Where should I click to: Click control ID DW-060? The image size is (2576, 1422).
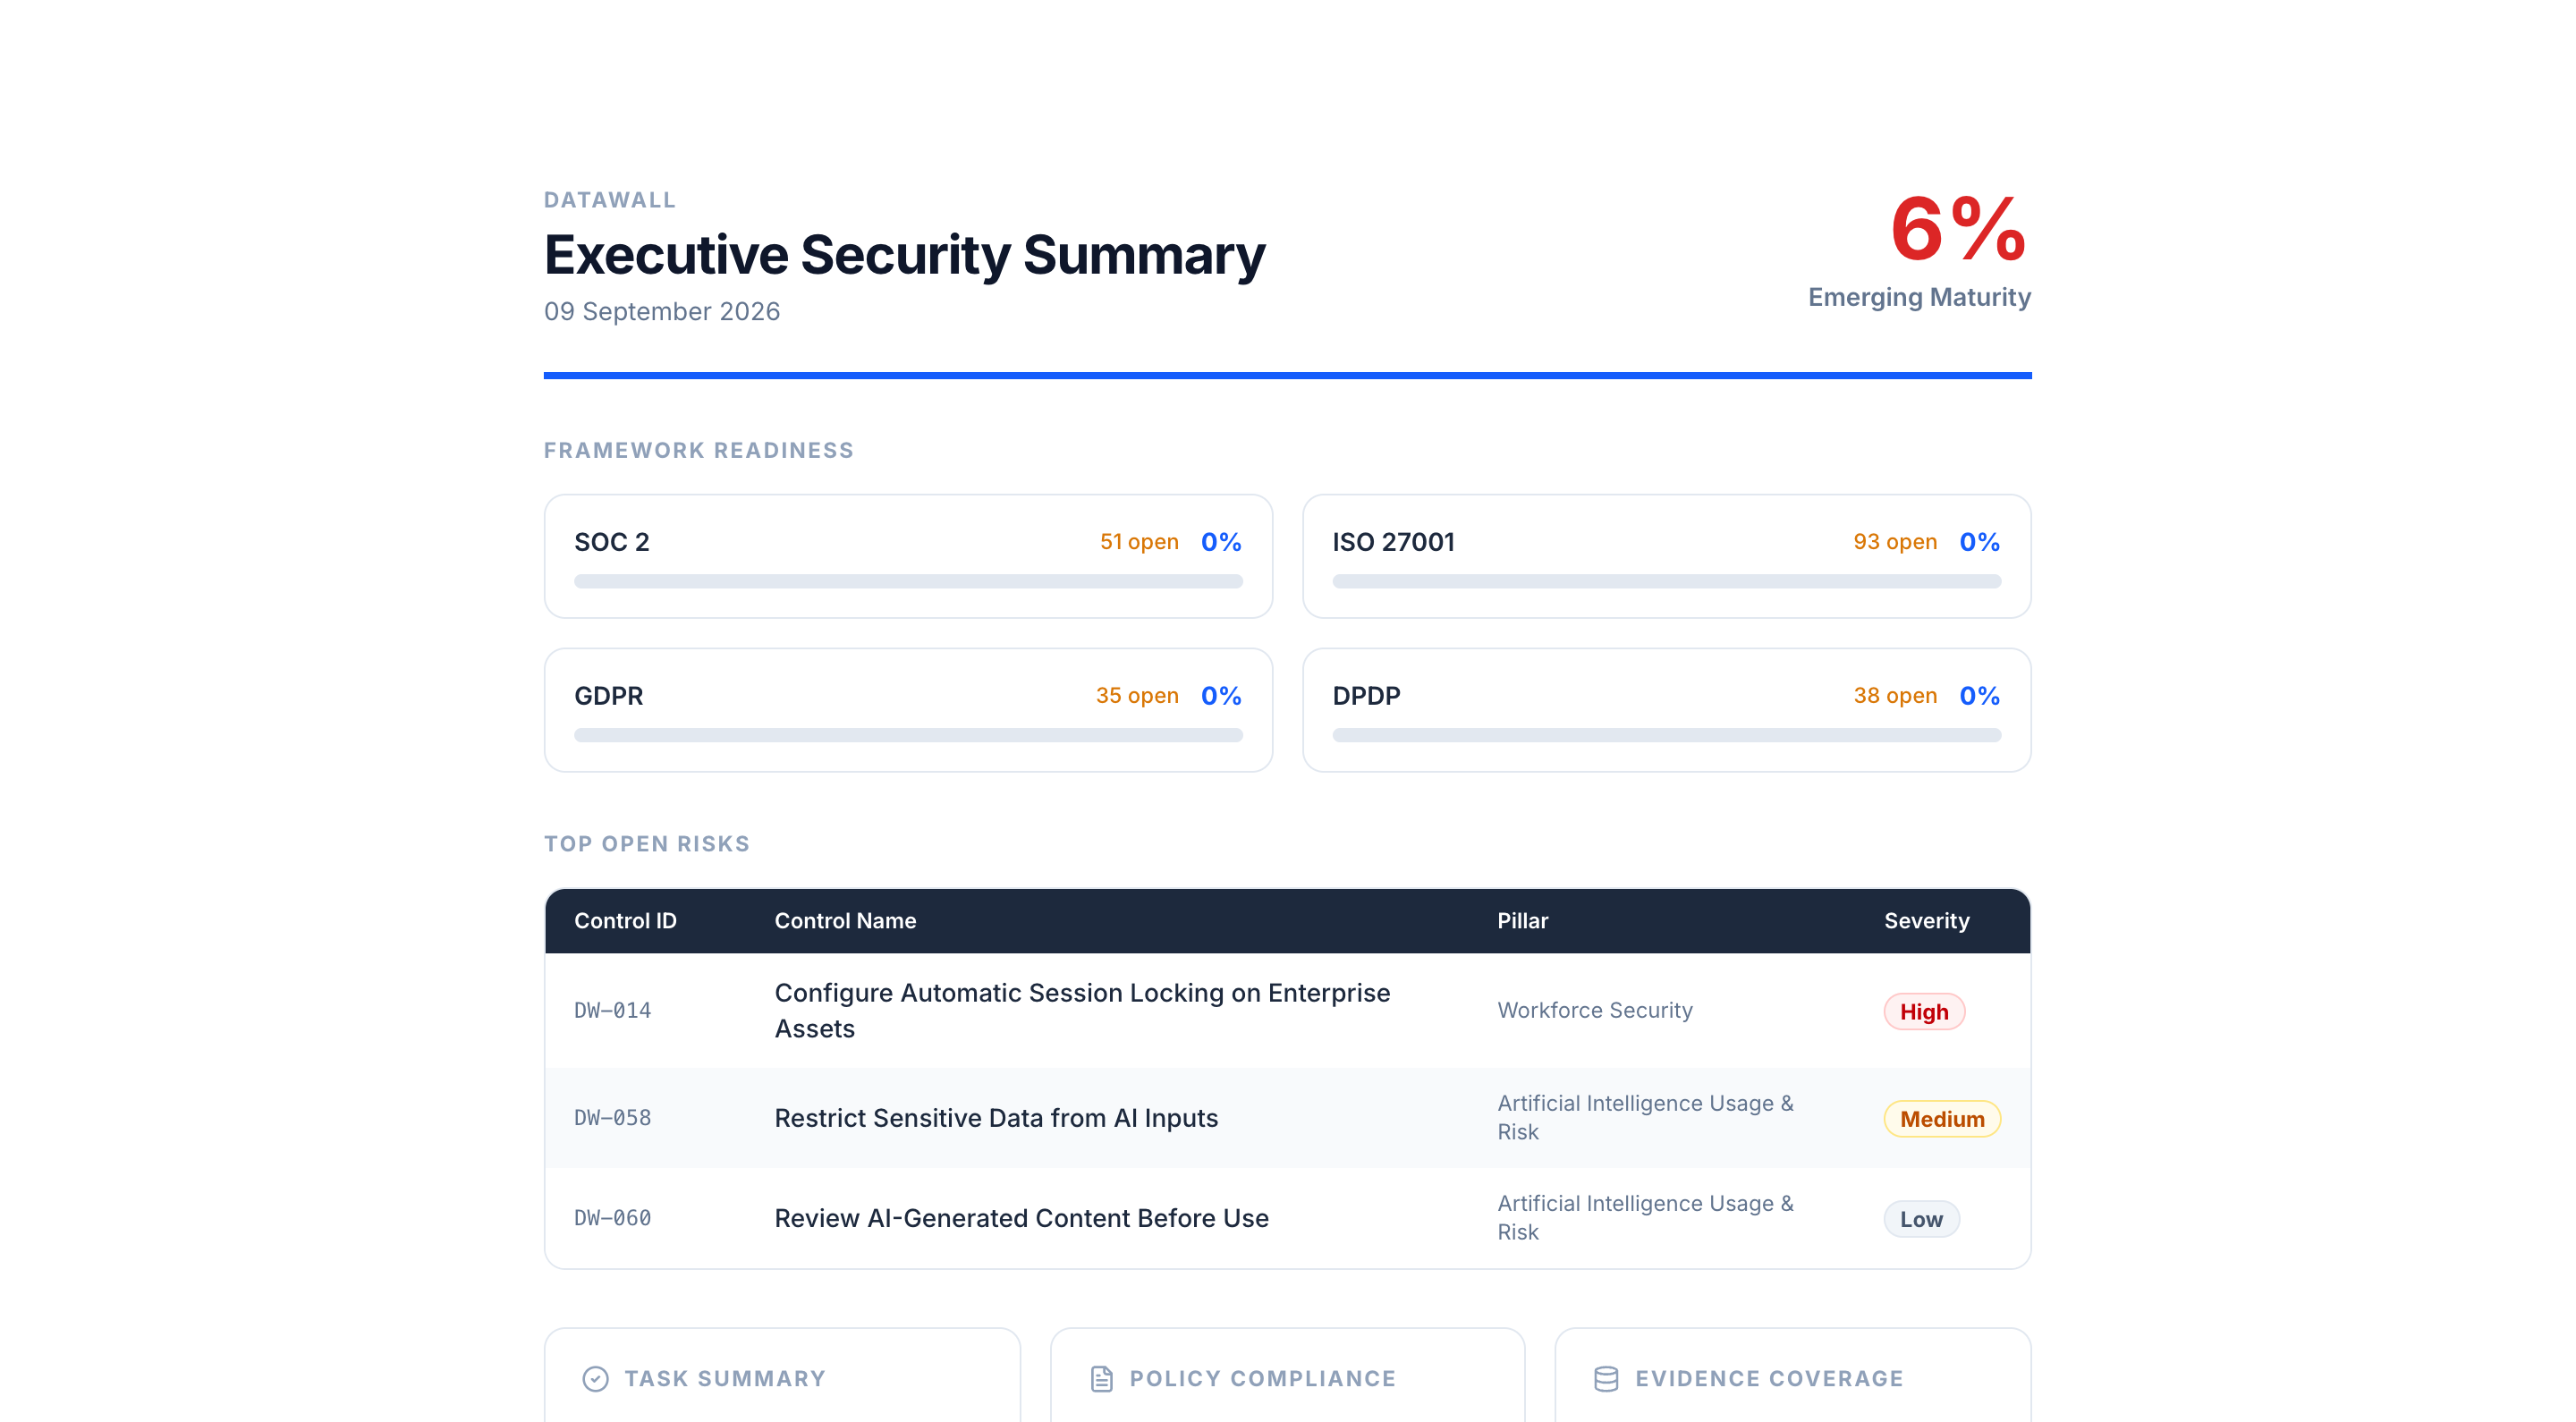(x=612, y=1218)
